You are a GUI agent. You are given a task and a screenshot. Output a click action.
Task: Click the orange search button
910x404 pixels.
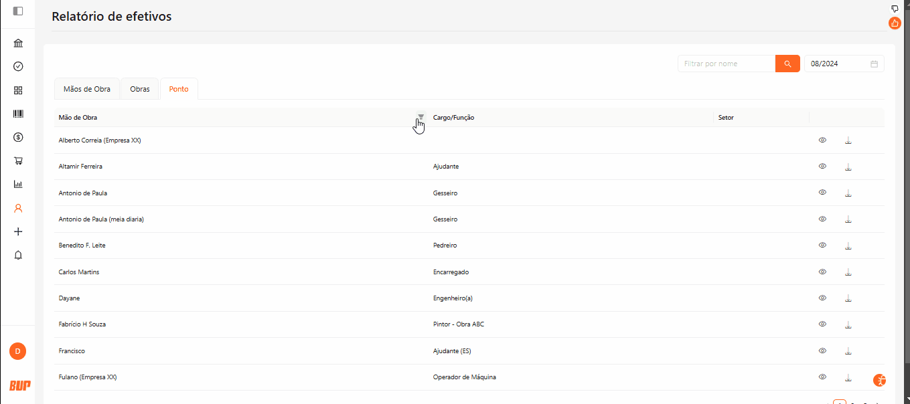click(787, 64)
